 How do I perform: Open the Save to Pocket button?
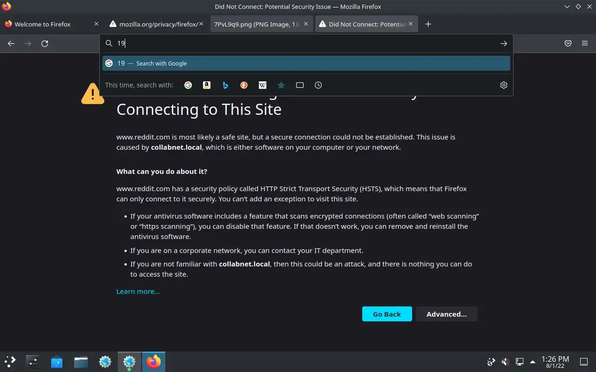pyautogui.click(x=568, y=43)
